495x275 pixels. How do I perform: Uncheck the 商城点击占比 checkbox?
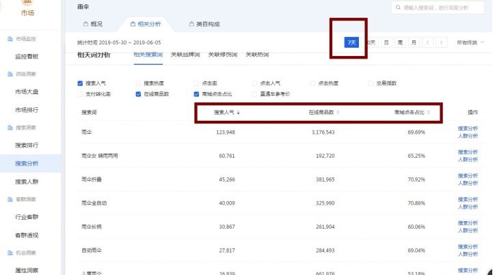pos(196,94)
